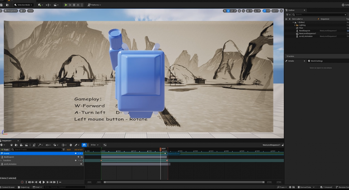The width and height of the screenshot is (349, 190).
Task: Switch to the World Settings tab
Action: tap(317, 61)
